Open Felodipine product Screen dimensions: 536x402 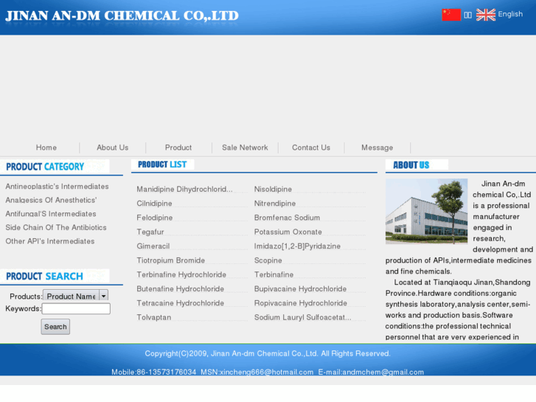point(155,218)
